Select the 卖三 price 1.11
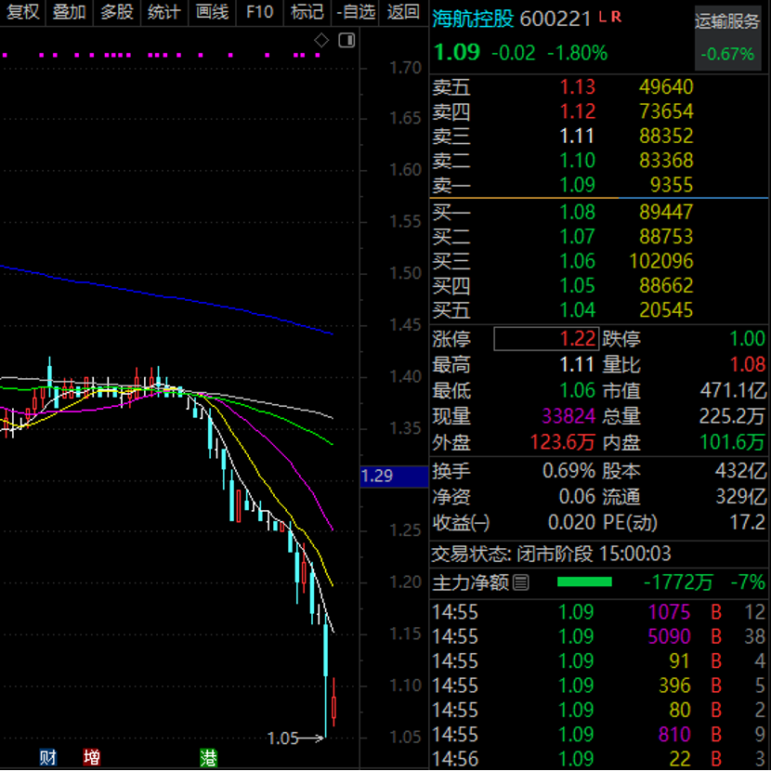The height and width of the screenshot is (771, 771). coord(577,137)
